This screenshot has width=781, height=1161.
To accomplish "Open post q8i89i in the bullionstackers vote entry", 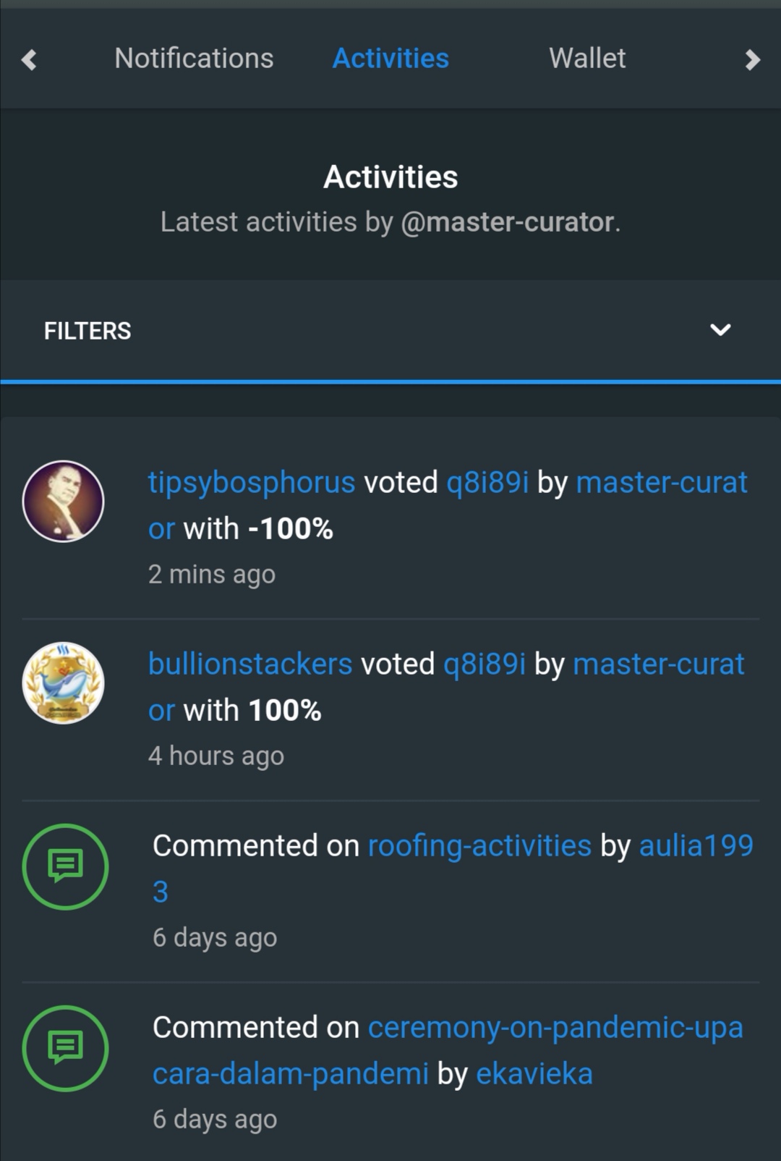I will click(x=485, y=664).
